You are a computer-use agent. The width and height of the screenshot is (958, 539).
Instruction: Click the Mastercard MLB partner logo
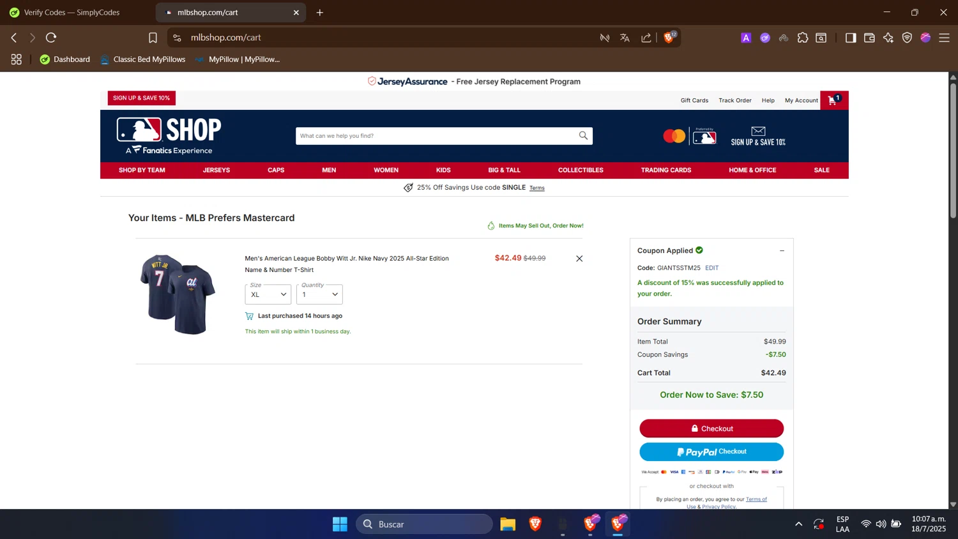[690, 136]
